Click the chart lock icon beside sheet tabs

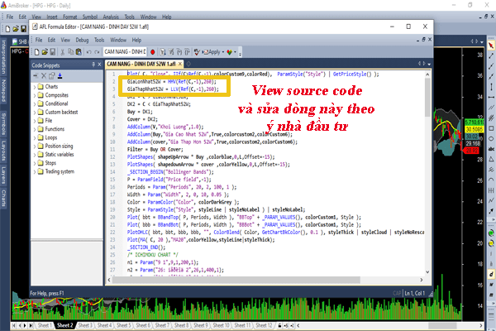(279, 325)
